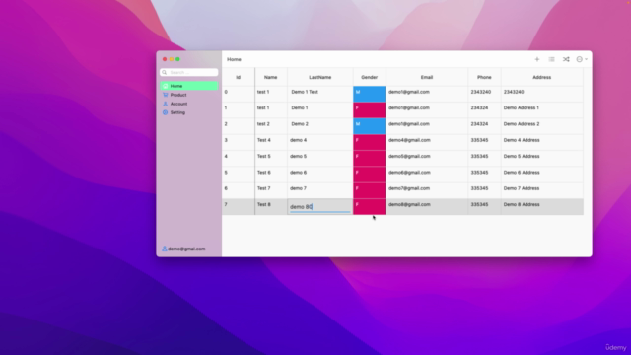Click the demo7@gmail.com email cell
Viewport: 631px width, 355px height.
pyautogui.click(x=427, y=190)
